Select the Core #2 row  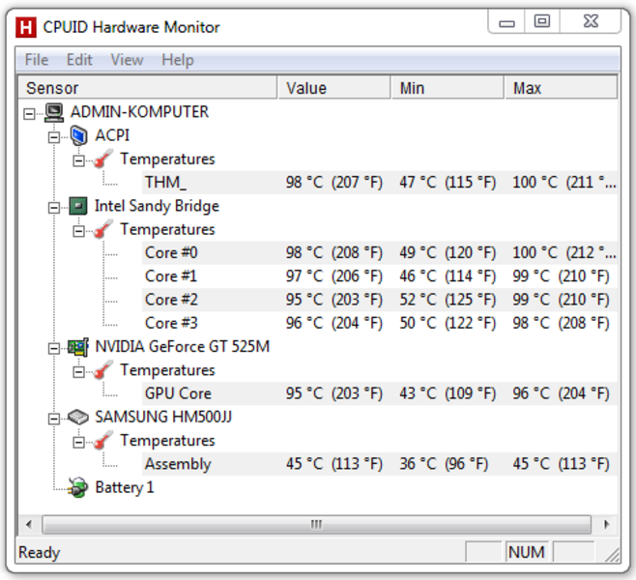[380, 300]
